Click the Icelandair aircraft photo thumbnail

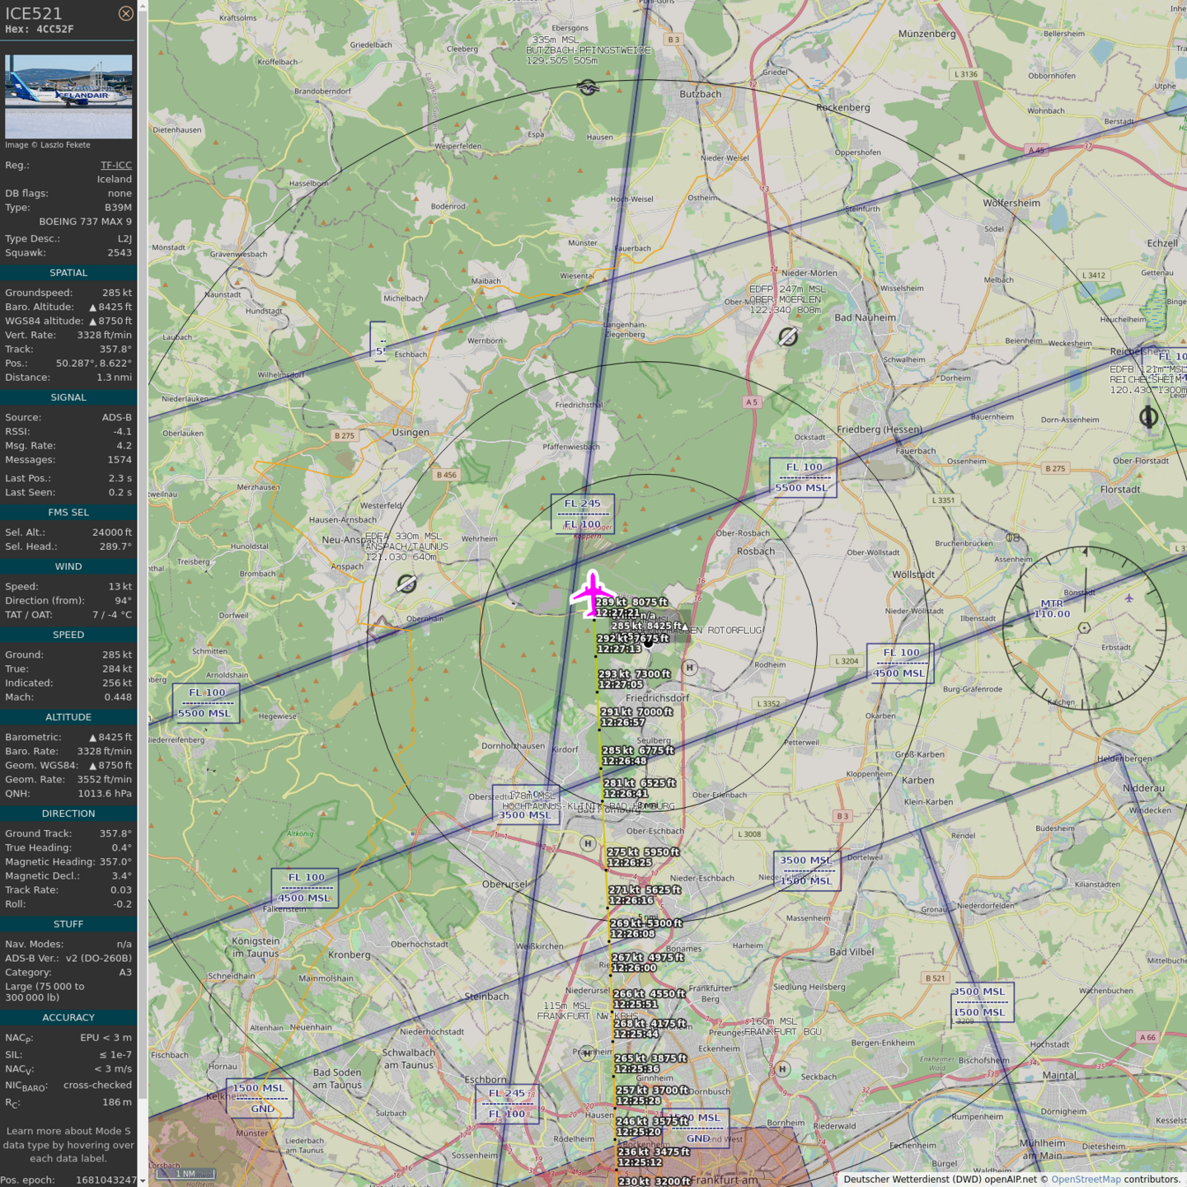(68, 96)
